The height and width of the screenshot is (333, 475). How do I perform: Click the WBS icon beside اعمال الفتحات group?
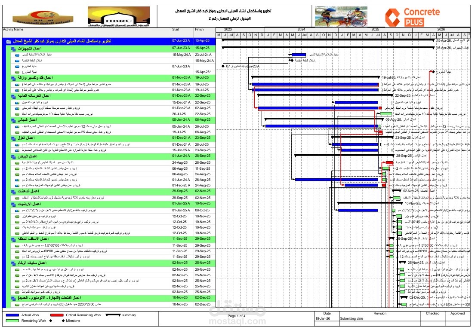coord(13,299)
